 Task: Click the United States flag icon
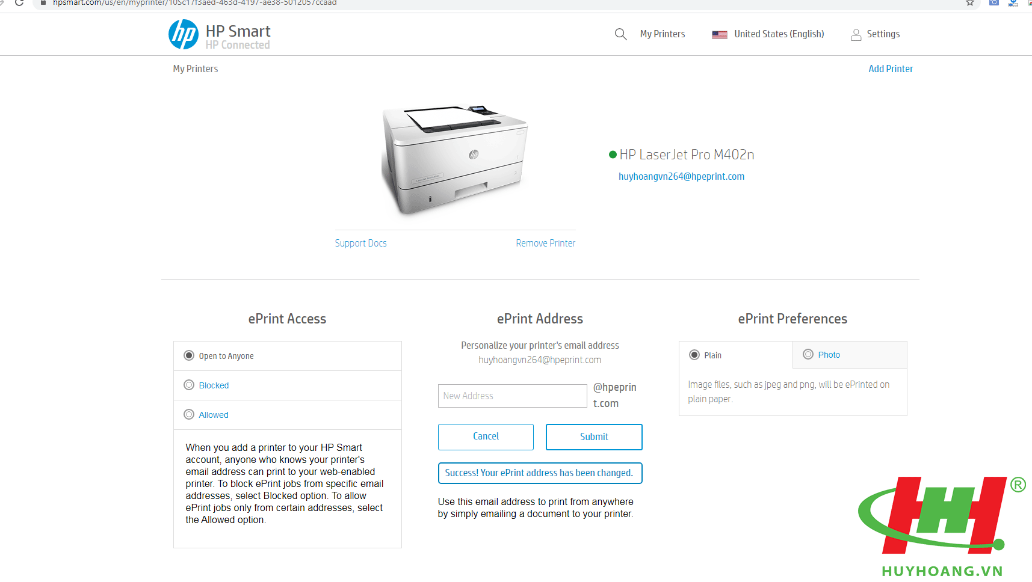719,35
